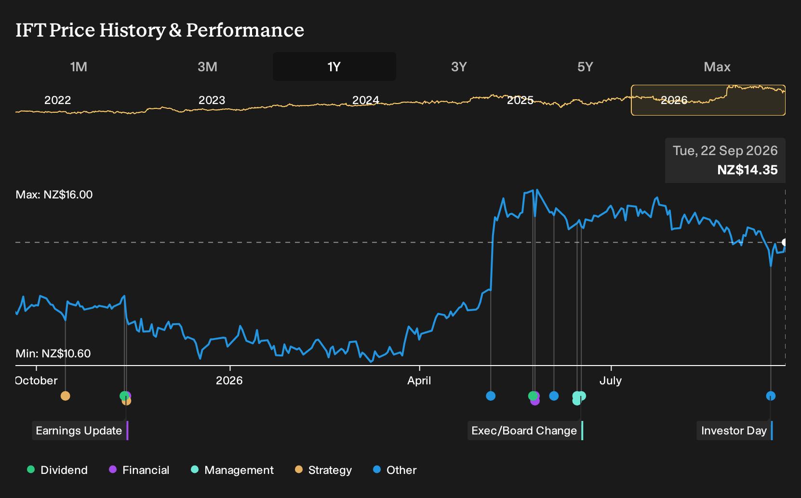Screen dimensions: 801x498
Task: Toggle Financial events in the legend
Action: point(139,470)
